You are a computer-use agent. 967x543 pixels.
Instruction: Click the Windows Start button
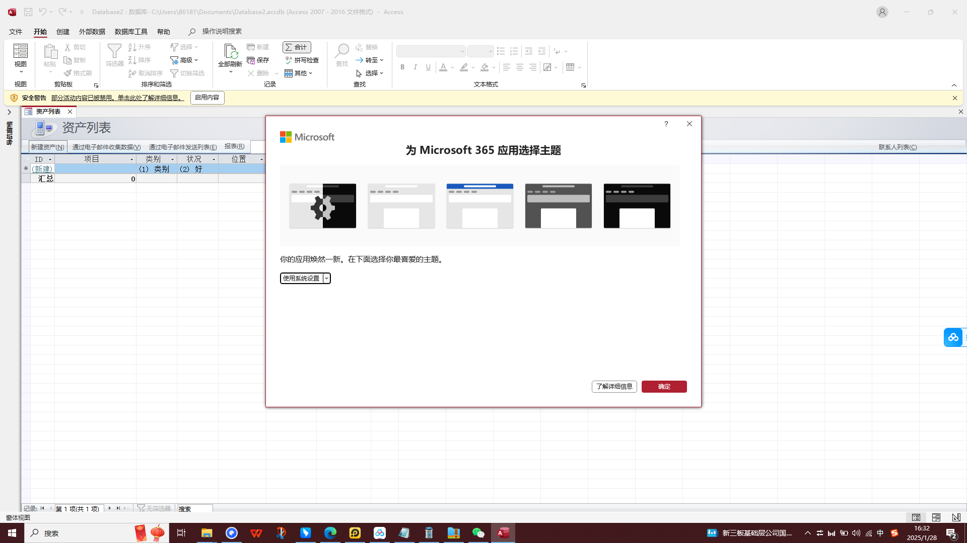pos(12,533)
